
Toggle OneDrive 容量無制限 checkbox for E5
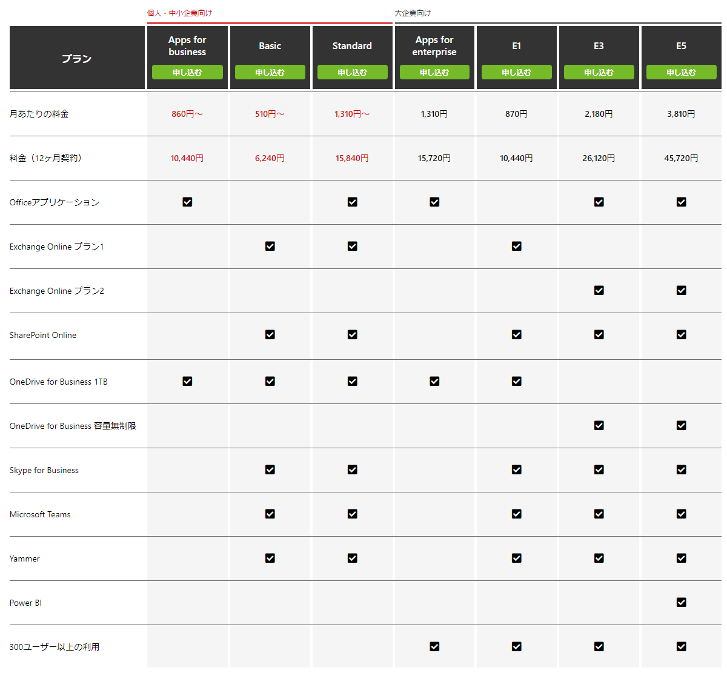coord(682,425)
